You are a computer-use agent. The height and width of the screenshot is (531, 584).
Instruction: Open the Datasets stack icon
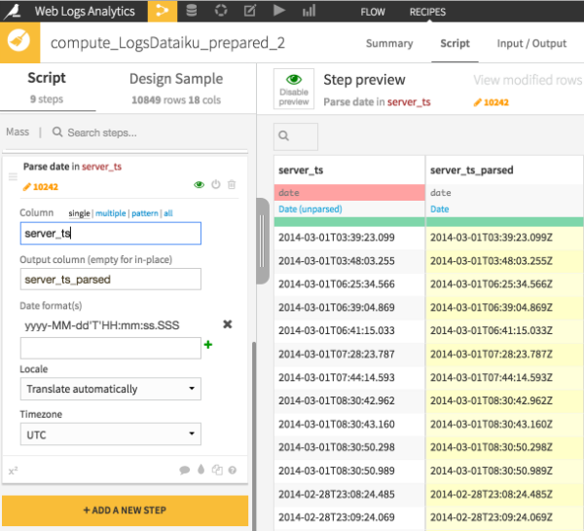click(x=192, y=11)
